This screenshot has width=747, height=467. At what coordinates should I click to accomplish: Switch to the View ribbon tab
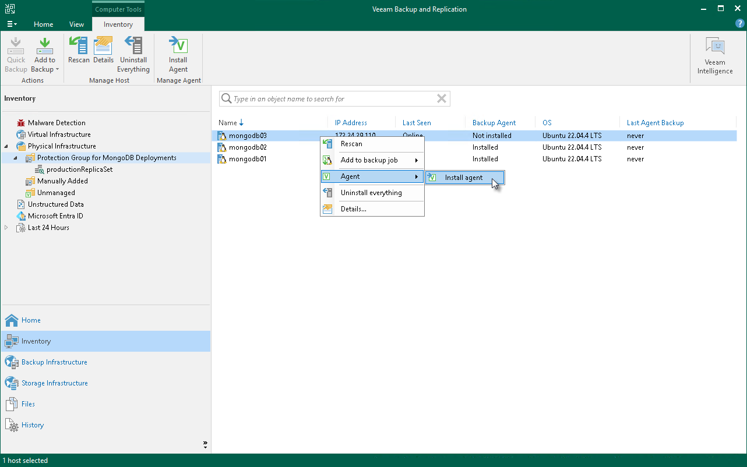click(x=76, y=24)
